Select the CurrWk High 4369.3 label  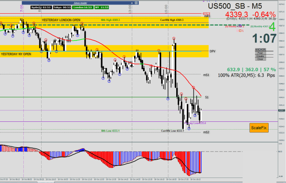tap(172, 20)
